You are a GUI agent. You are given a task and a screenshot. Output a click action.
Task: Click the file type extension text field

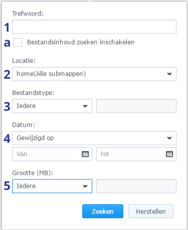[x=136, y=106]
